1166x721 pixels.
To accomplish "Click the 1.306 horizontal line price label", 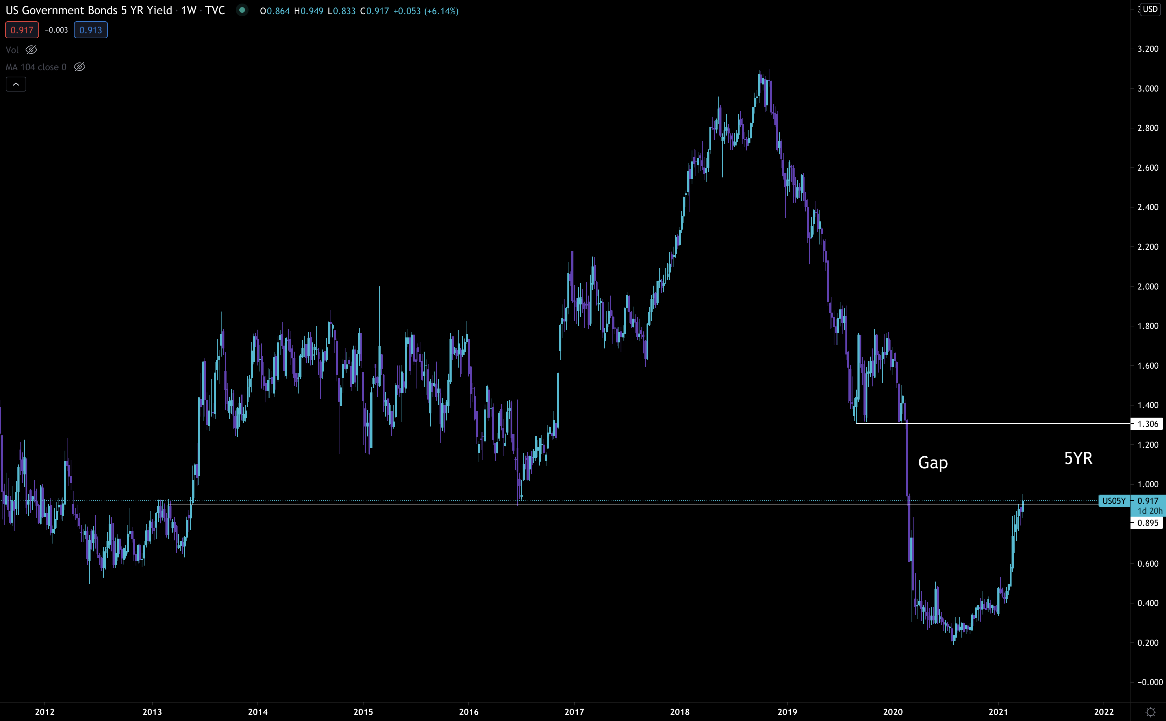I will 1148,424.
